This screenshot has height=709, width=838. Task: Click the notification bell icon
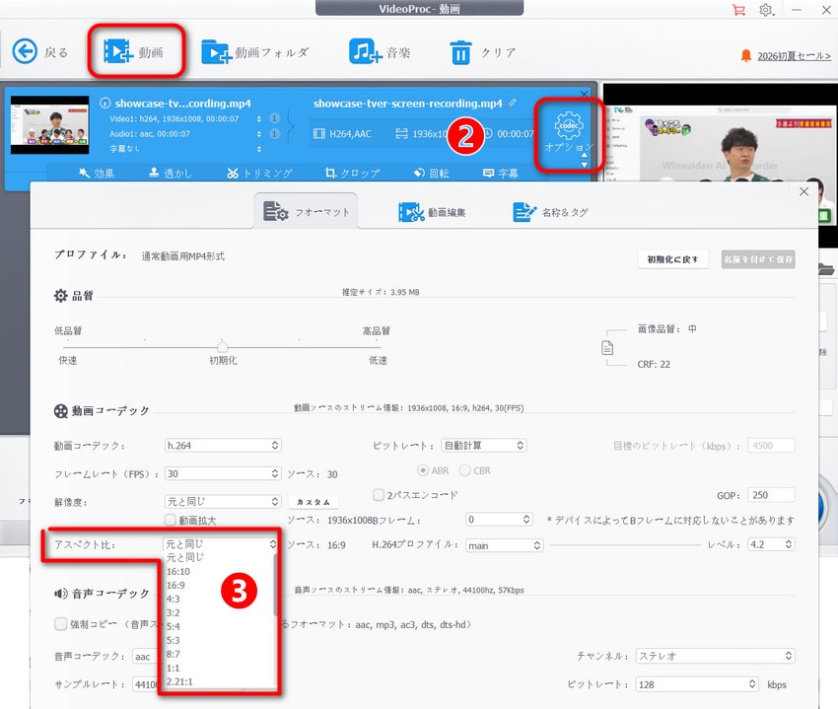pyautogui.click(x=746, y=55)
